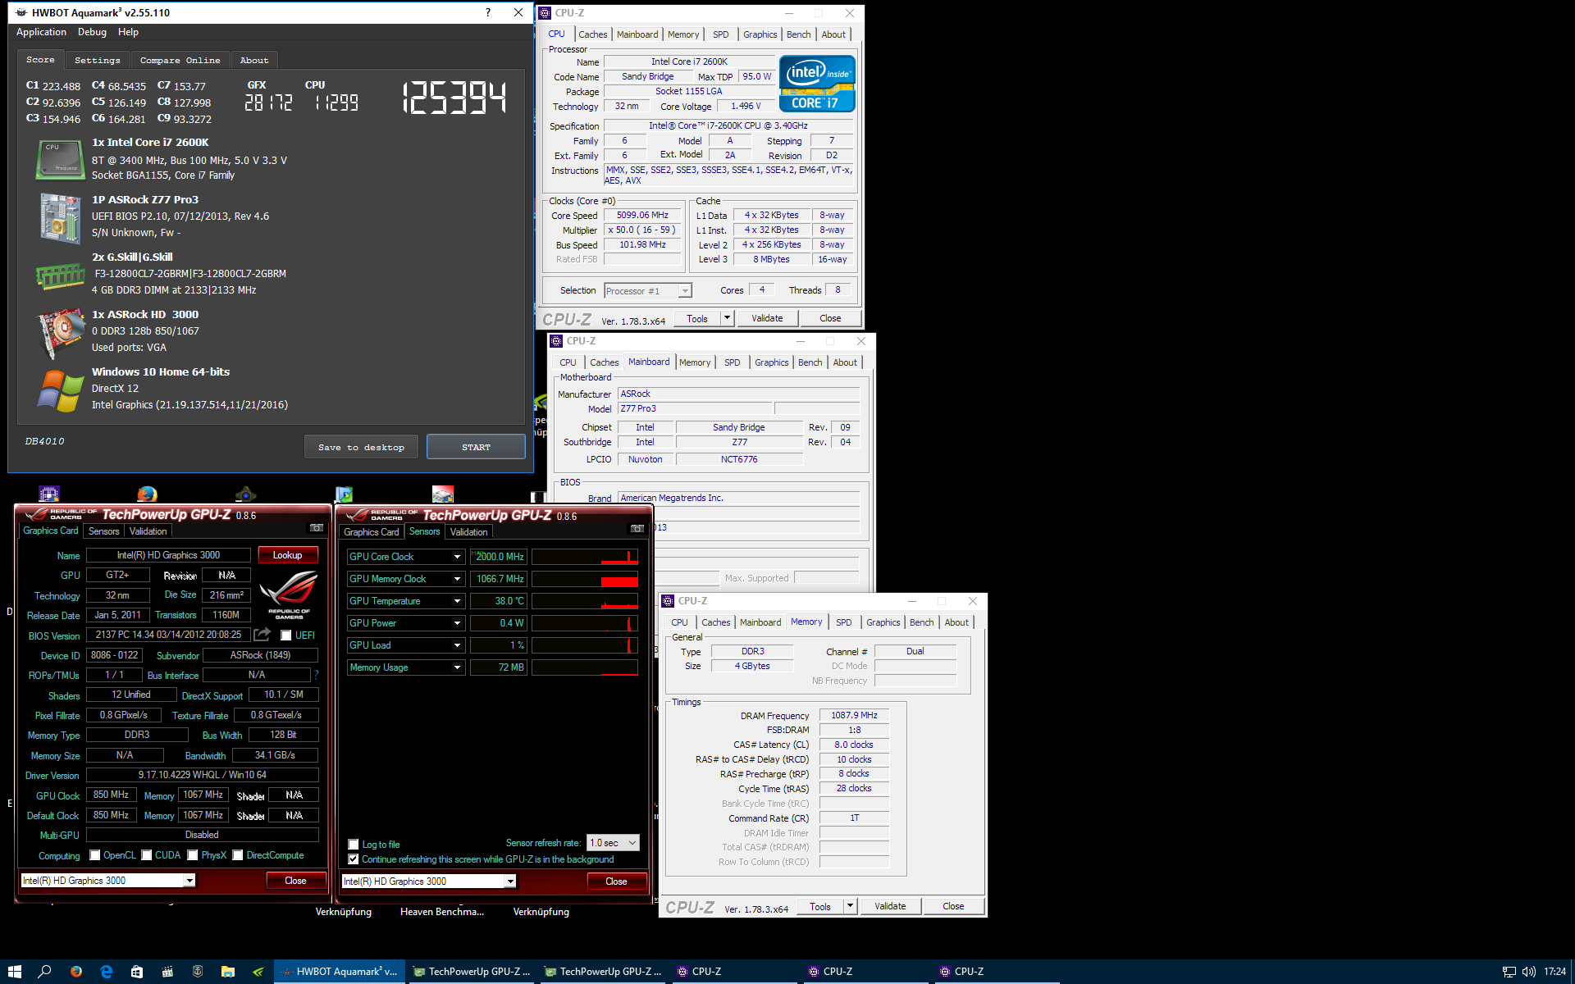Toggle the DirectCompute checkbox in GPU-Z
This screenshot has height=984, width=1575.
238,855
